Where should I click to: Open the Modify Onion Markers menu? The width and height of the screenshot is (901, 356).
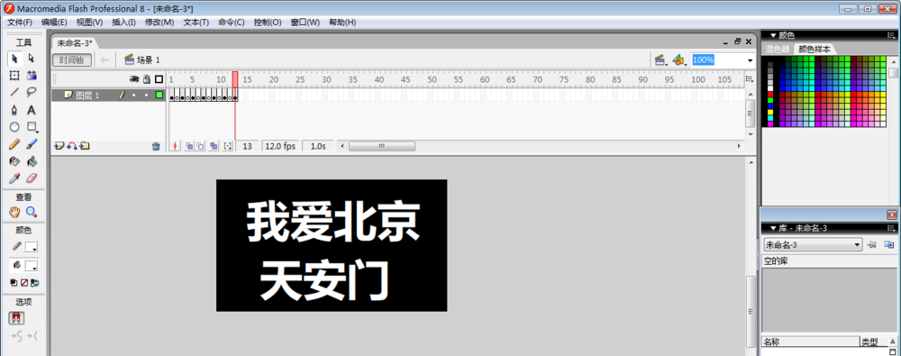coord(228,146)
